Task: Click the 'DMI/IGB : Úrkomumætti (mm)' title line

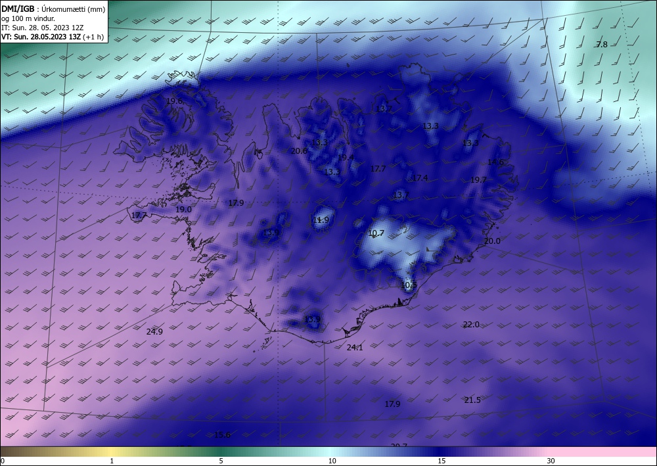Action: point(53,9)
